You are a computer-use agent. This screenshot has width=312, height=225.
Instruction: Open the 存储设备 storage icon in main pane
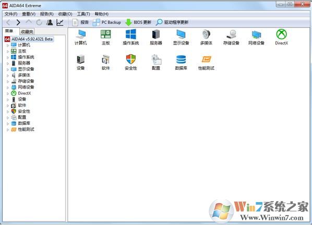pyautogui.click(x=231, y=37)
